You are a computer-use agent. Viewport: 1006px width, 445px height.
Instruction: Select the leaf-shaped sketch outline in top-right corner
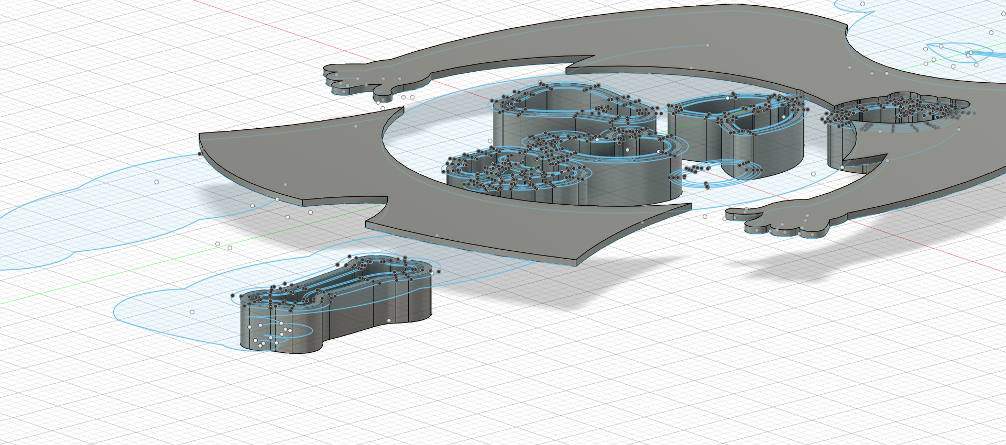[x=959, y=53]
